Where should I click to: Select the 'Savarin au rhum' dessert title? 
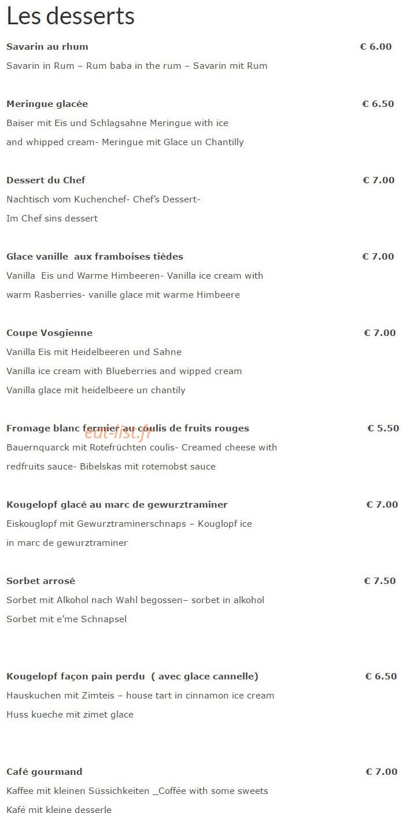[47, 46]
